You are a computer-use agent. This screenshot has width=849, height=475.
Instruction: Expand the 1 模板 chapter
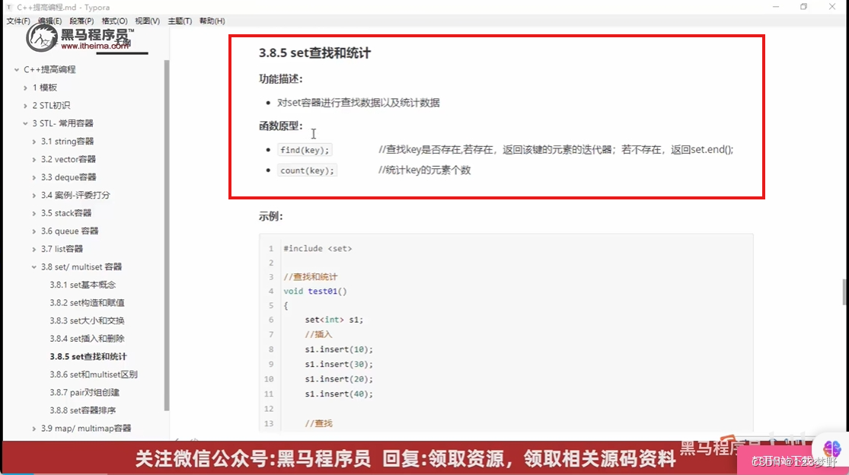click(x=27, y=87)
